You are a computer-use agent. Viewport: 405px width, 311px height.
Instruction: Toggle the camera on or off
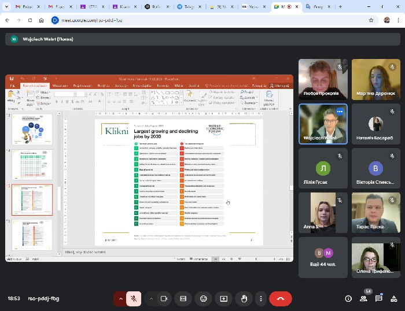(164, 298)
